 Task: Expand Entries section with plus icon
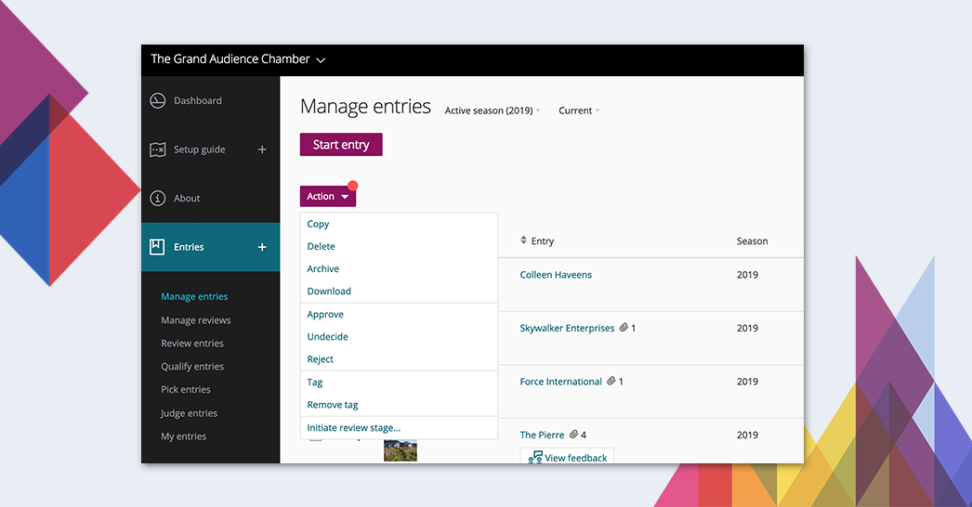coord(262,247)
